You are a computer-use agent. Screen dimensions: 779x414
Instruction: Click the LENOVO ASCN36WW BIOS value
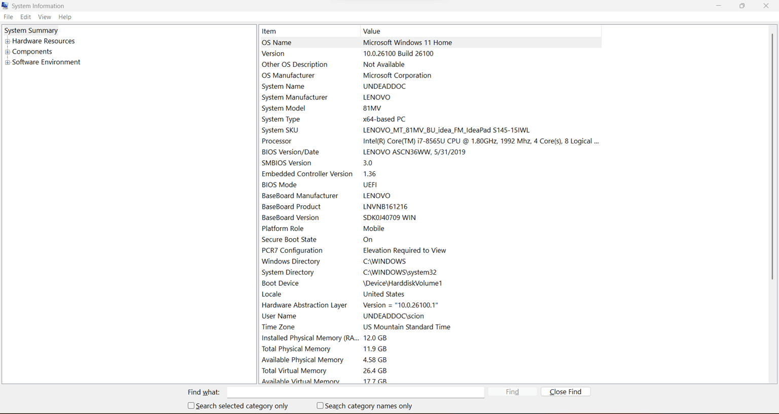(414, 152)
